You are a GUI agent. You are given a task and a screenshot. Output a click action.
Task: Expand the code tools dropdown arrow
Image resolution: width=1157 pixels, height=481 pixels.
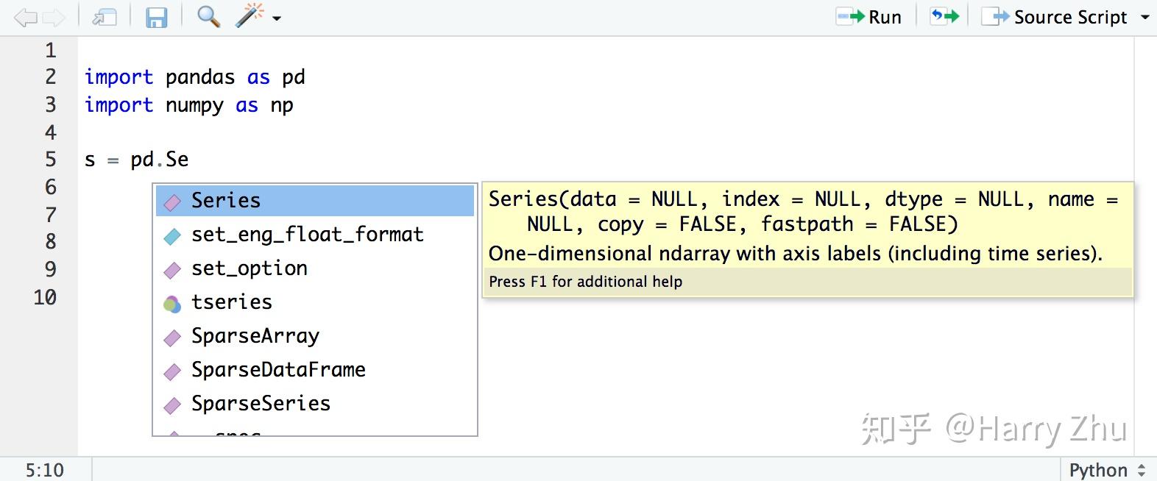pos(277,18)
